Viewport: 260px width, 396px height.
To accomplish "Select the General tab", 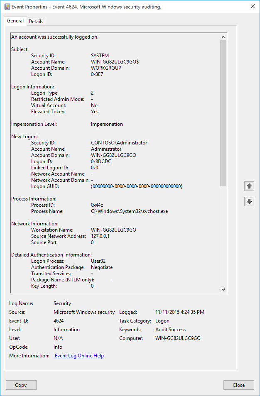I will [x=15, y=21].
